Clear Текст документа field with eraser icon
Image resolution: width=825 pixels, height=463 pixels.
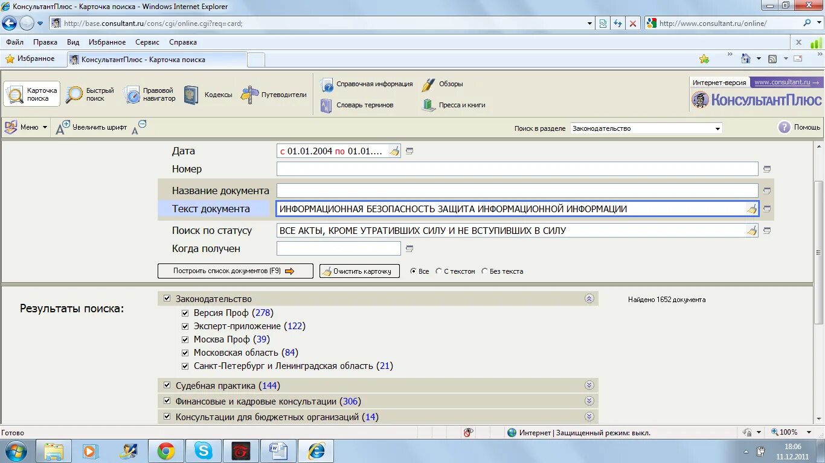point(751,209)
